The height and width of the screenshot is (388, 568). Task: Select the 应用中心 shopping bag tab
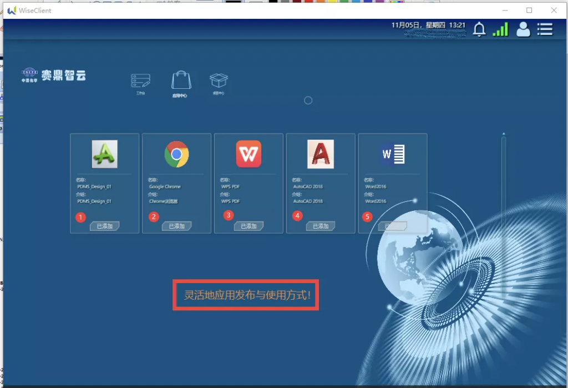coord(181,84)
